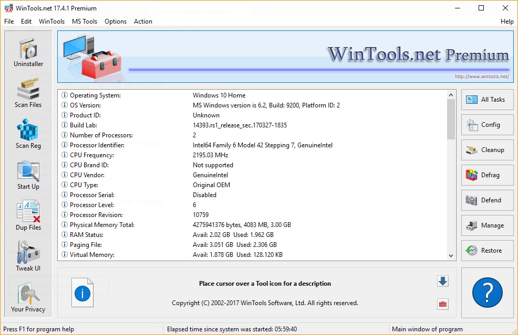Select the Number of Processors row

pyautogui.click(x=253, y=135)
